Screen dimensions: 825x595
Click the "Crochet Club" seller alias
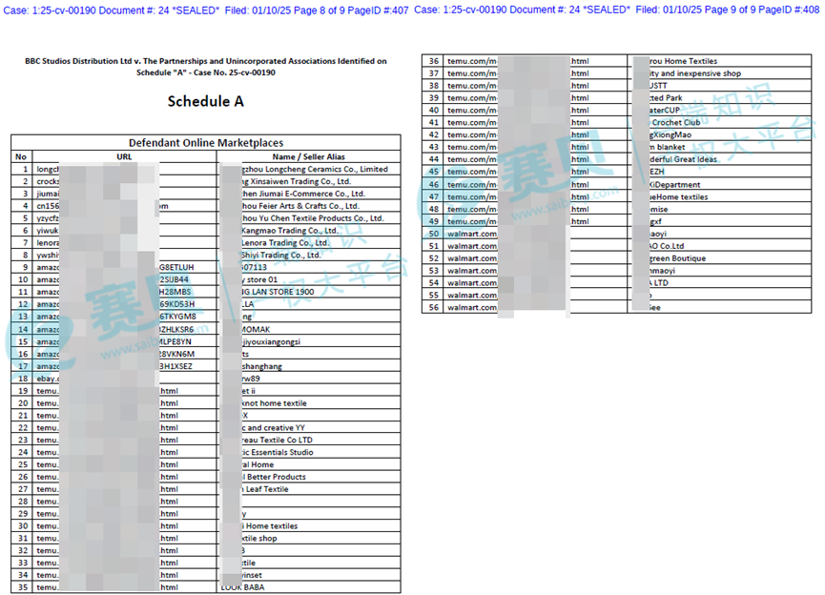[675, 123]
